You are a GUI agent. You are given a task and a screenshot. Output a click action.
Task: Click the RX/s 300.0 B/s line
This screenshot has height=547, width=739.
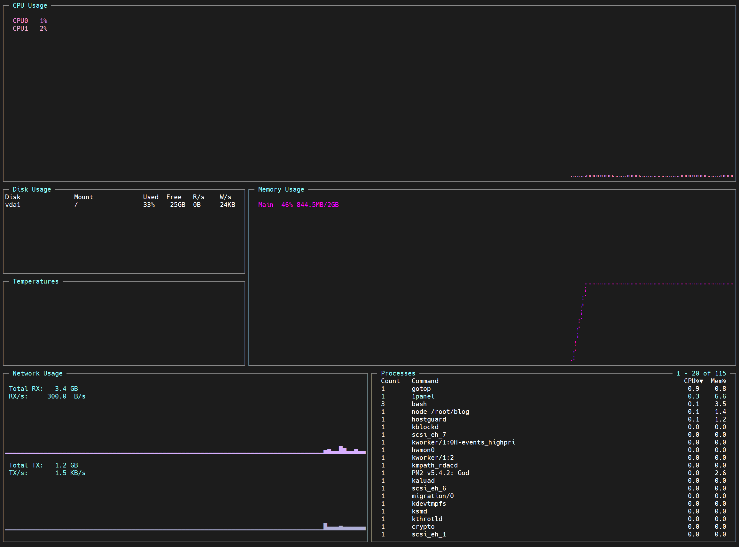point(47,396)
